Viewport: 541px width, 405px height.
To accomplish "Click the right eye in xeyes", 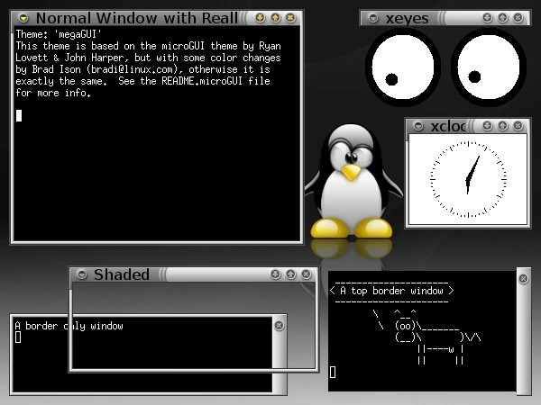I will (x=488, y=67).
